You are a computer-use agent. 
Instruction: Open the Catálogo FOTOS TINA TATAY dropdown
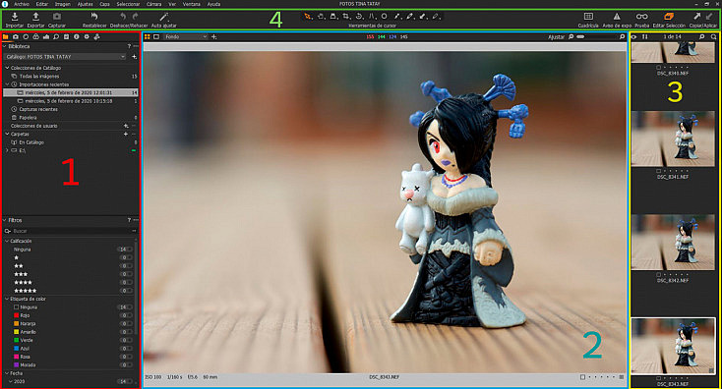[x=65, y=57]
